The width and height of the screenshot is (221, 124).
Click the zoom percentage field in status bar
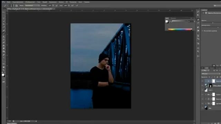point(9,121)
